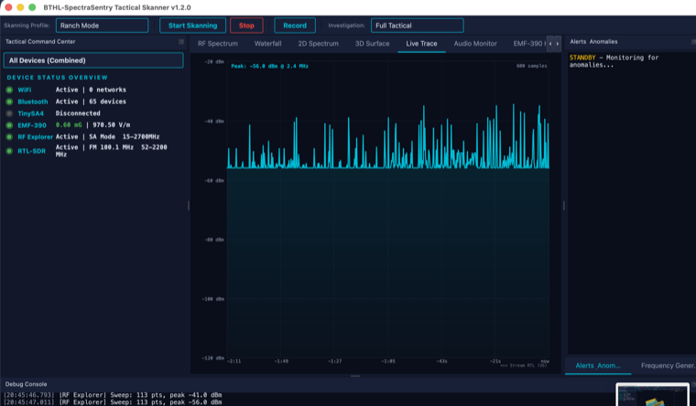Open the partially visible EMF-390 tab
This screenshot has width=696, height=406.
[528, 44]
